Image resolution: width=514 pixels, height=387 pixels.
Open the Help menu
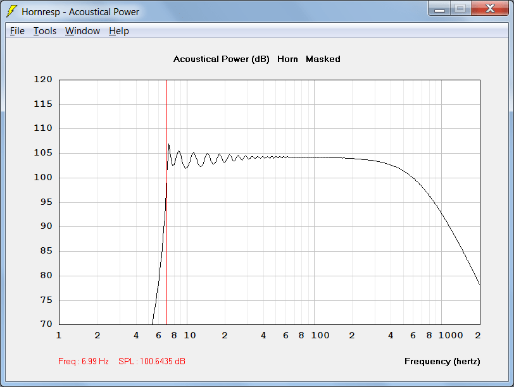coord(119,31)
